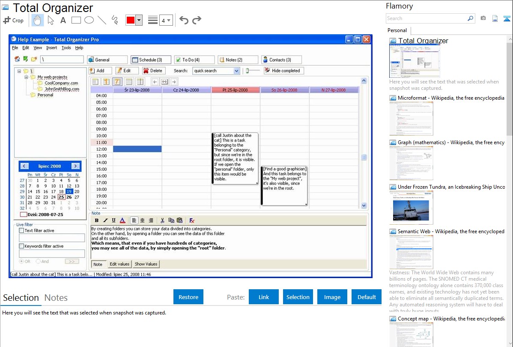Choose the arrow pointer tool
This screenshot has height=347, width=513.
pos(51,20)
